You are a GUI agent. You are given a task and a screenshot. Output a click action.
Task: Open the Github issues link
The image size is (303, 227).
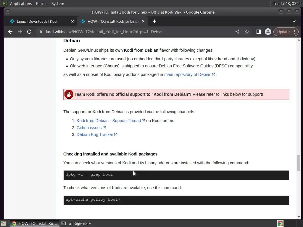click(x=89, y=128)
